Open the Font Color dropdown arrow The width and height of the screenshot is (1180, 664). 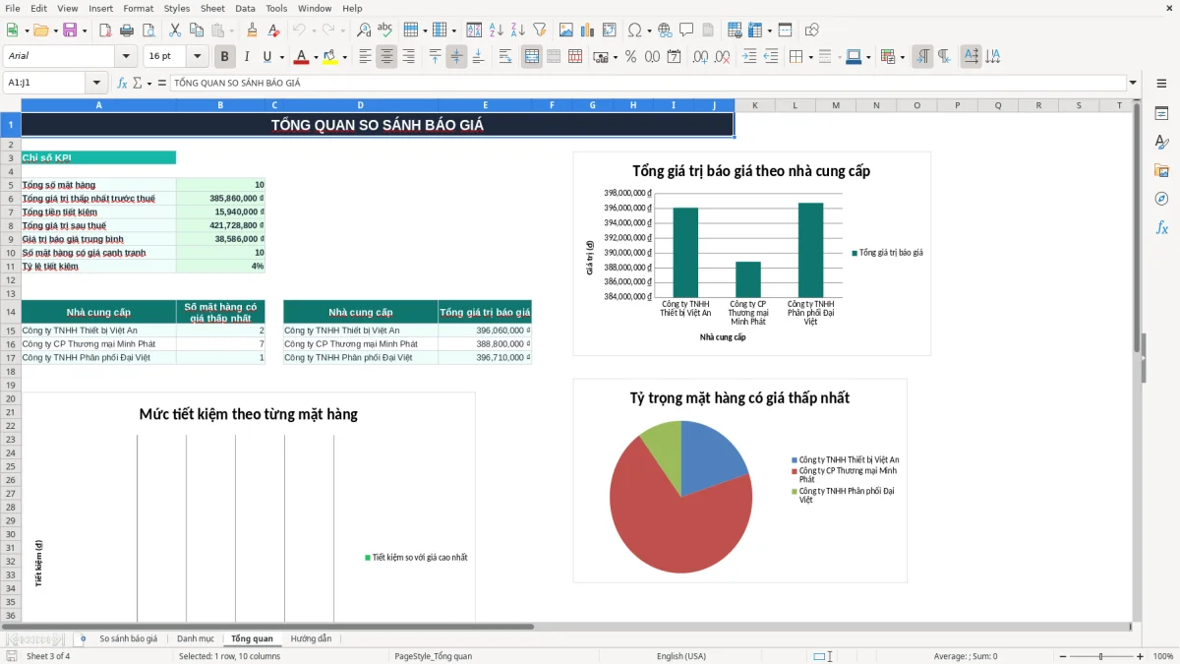316,57
